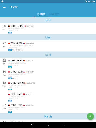Screen dimensions: 96x128
Task: Tap the Android home button
Action: 48,125
